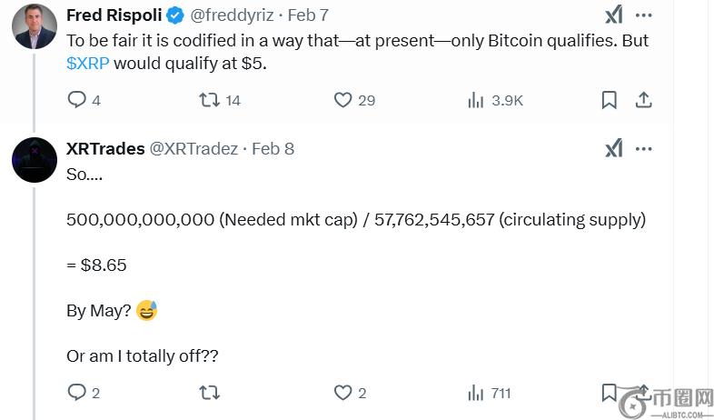
Task: Repost the XRTrades tweet
Action: coord(210,393)
